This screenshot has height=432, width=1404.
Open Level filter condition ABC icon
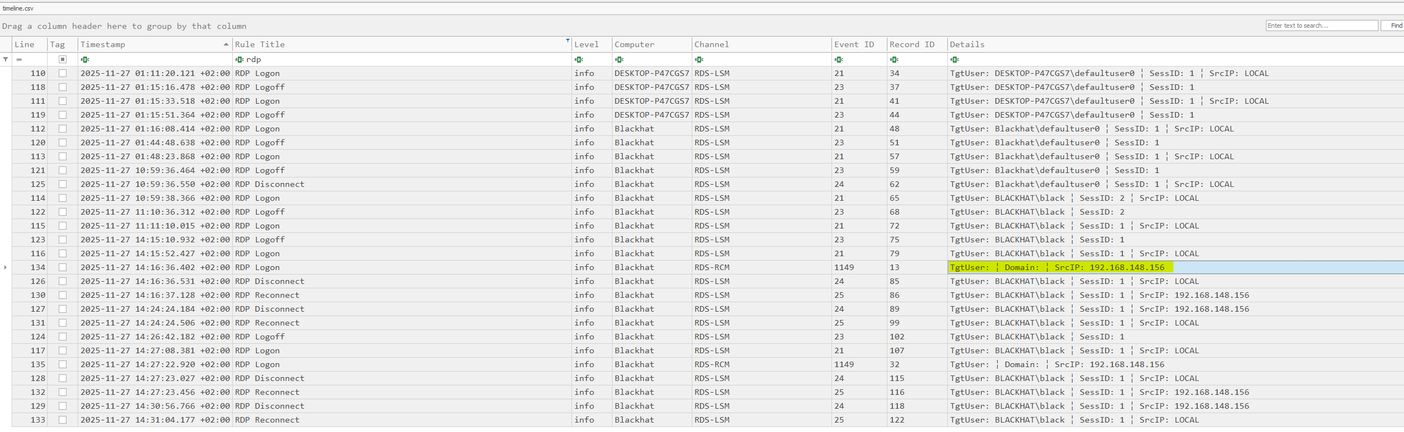coord(579,59)
